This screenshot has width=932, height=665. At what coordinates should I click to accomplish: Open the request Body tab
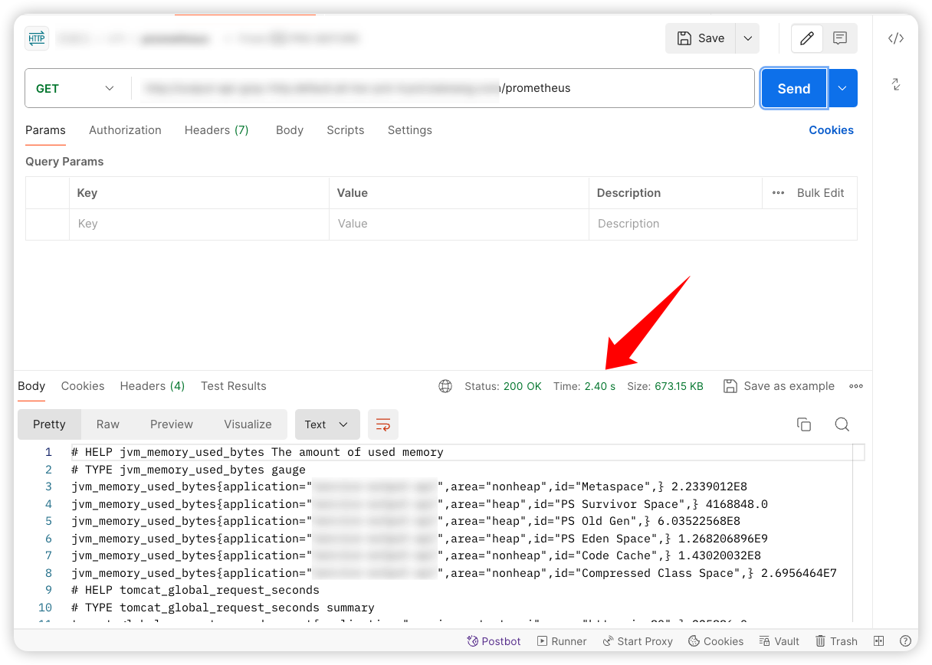point(290,130)
